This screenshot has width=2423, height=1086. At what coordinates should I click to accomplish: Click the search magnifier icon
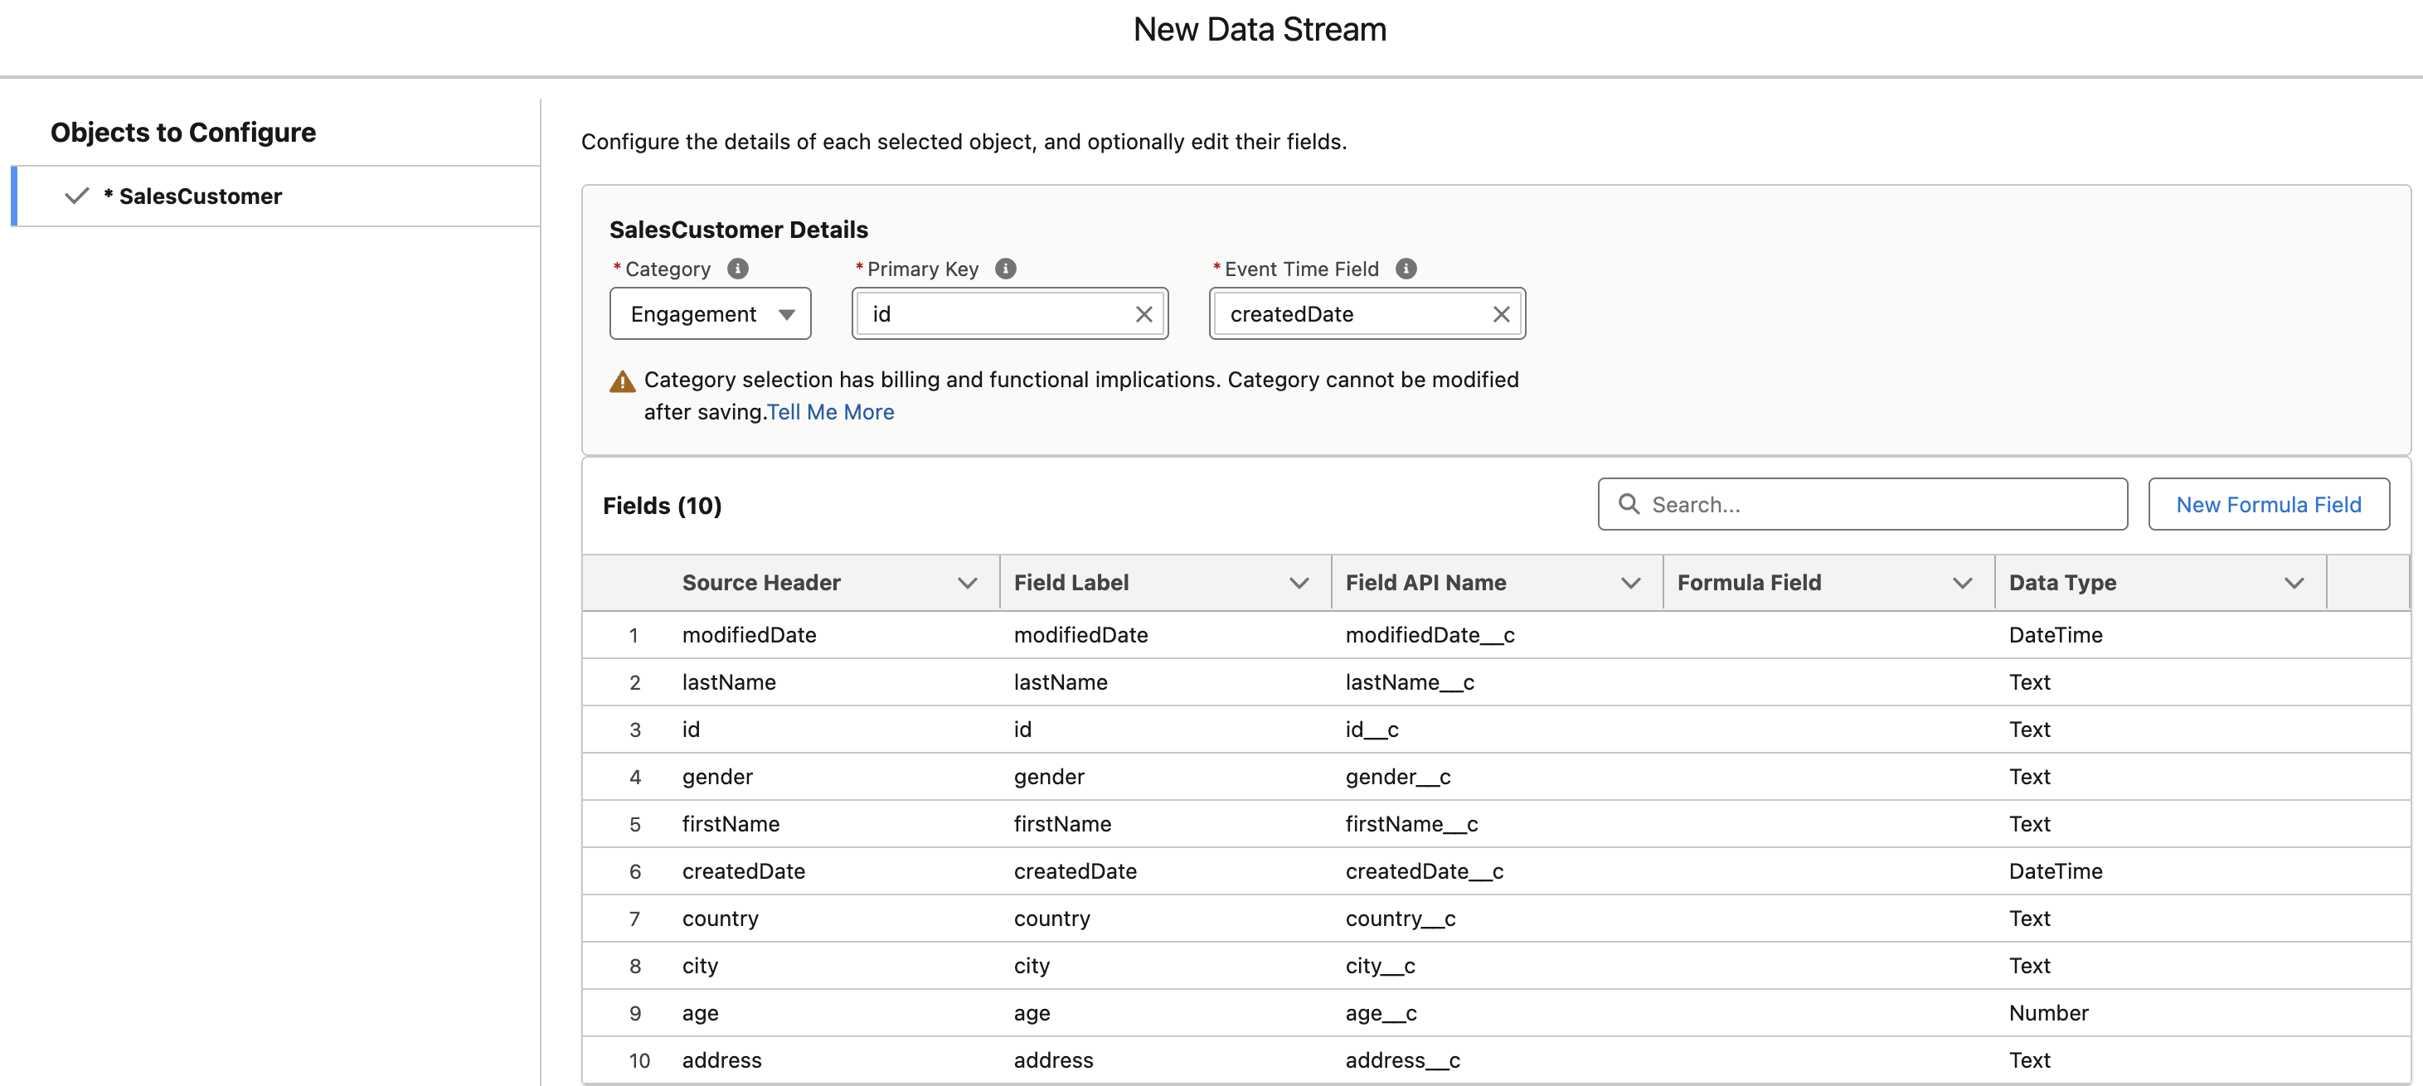(1629, 504)
